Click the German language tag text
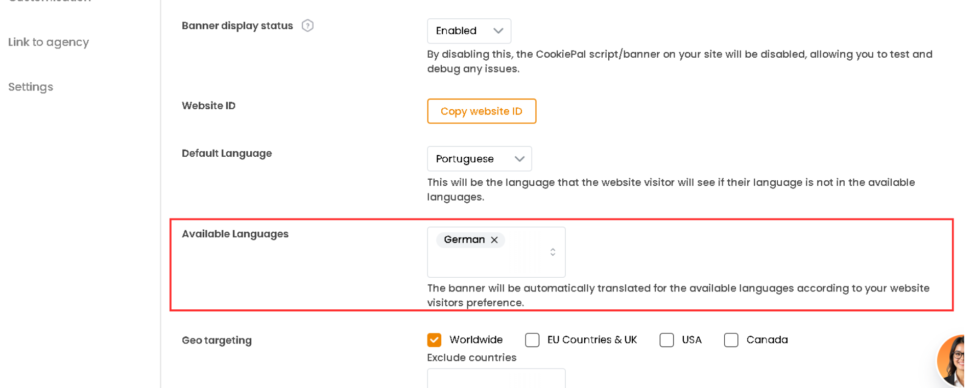The width and height of the screenshot is (979, 388). [464, 240]
